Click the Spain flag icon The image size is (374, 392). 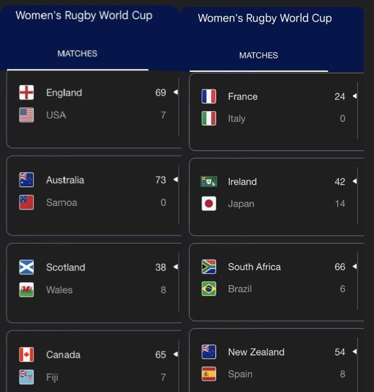point(209,374)
